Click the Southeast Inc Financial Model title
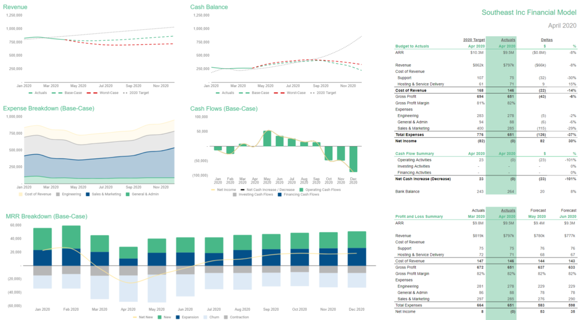Screen dimensions: 588x320 tap(528, 11)
